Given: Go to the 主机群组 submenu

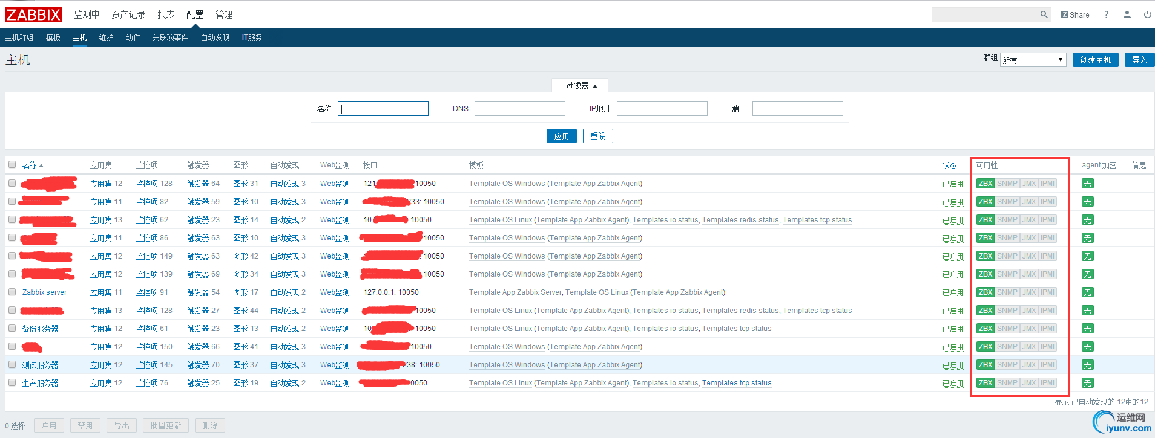Looking at the screenshot, I should click(x=19, y=37).
